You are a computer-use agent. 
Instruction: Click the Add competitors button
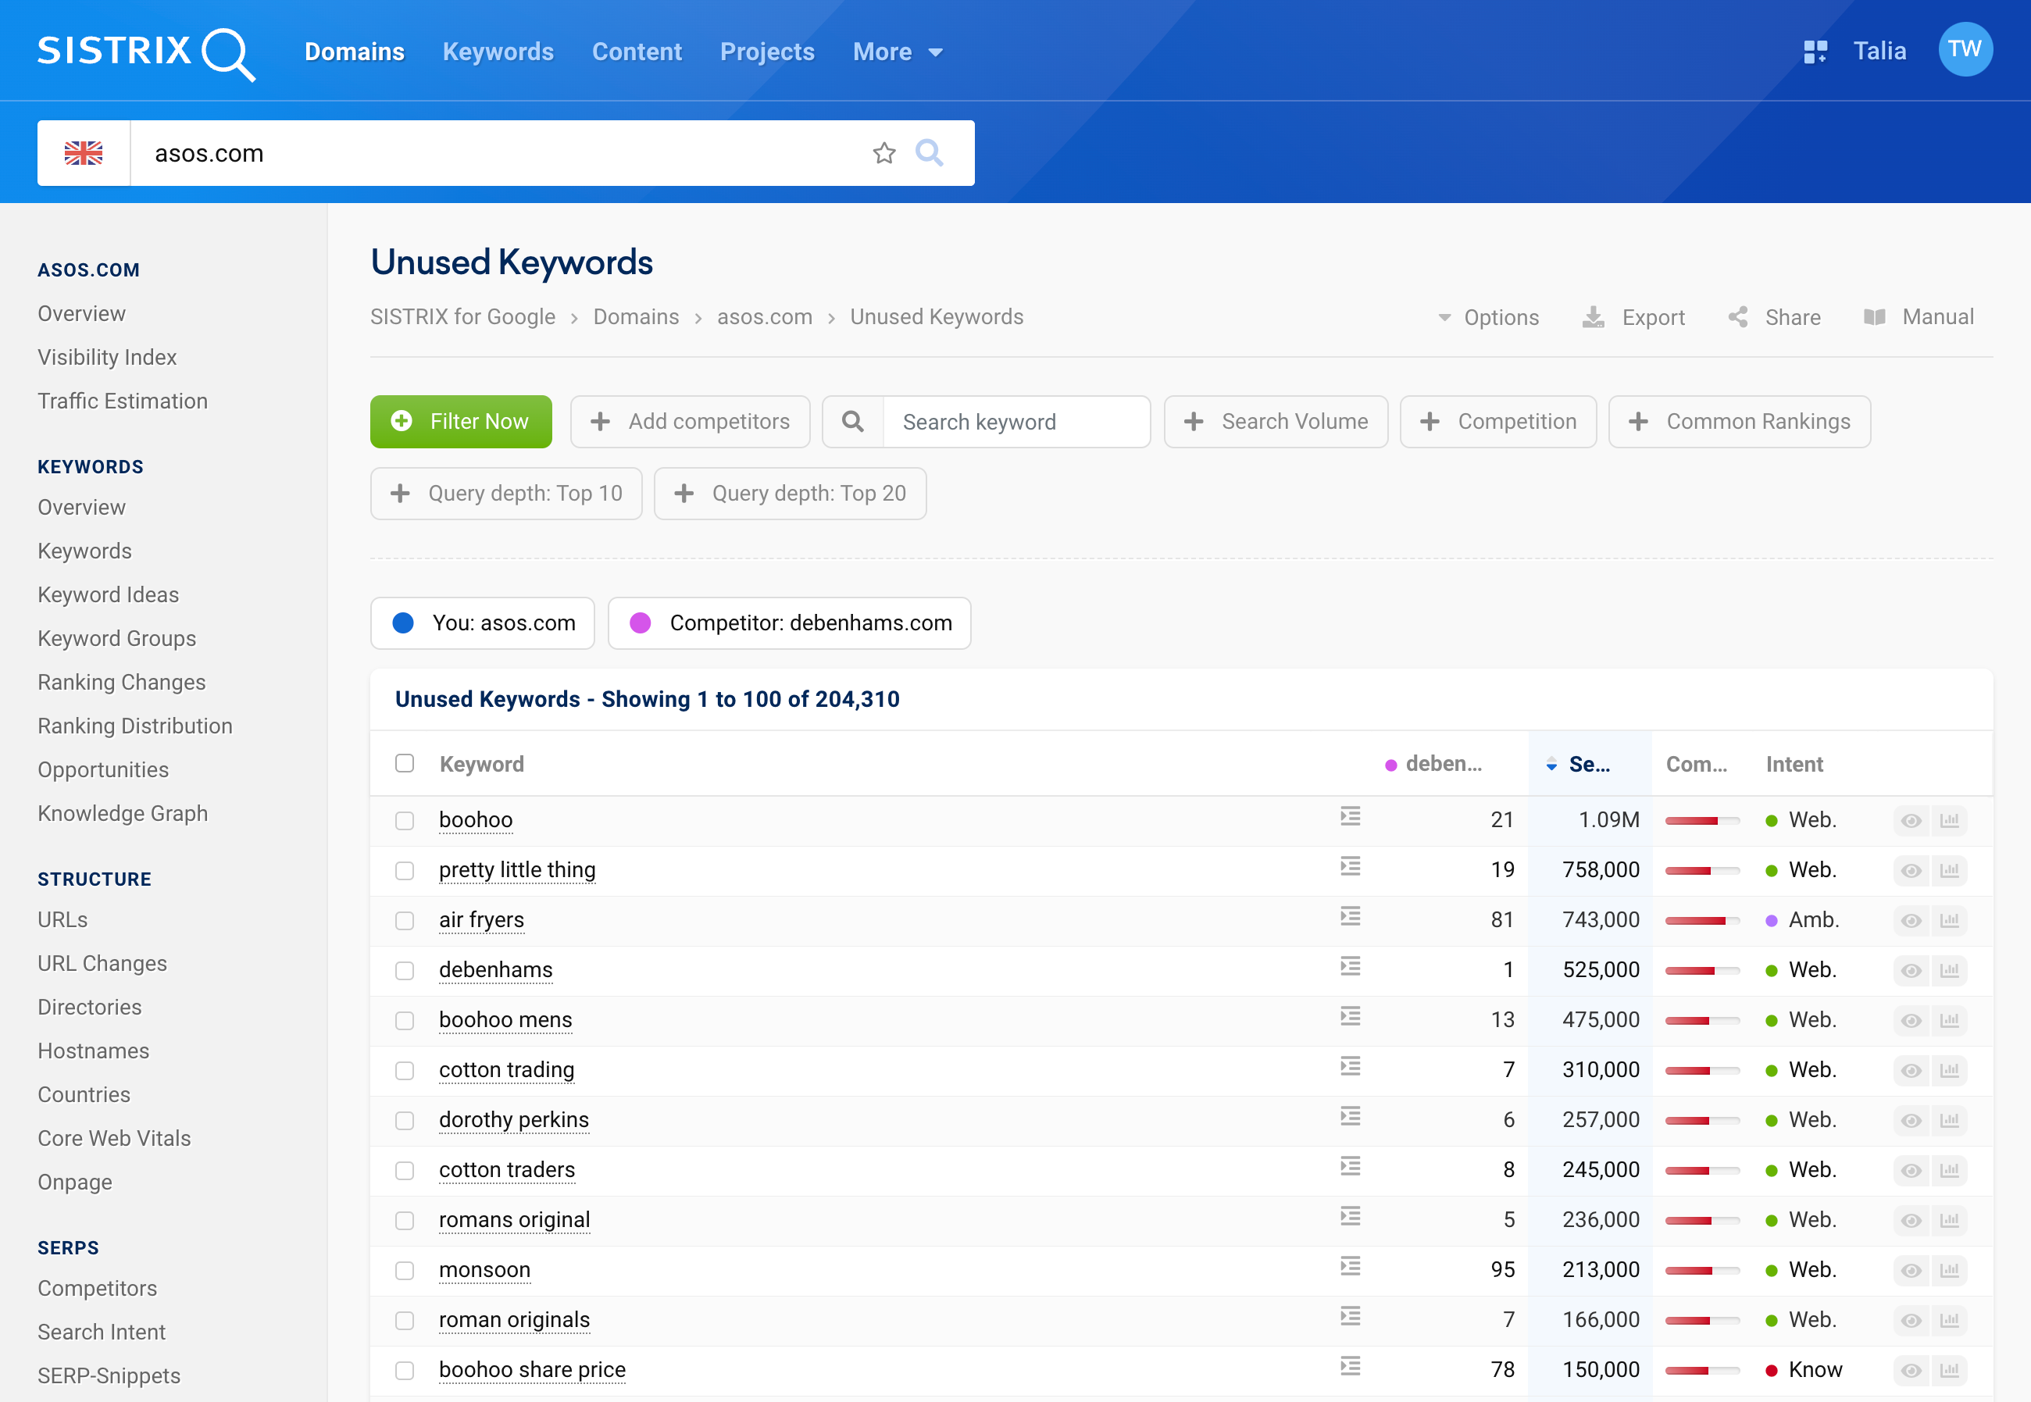pyautogui.click(x=690, y=422)
